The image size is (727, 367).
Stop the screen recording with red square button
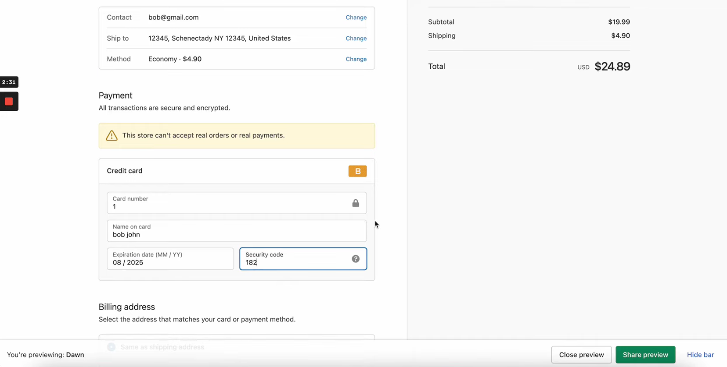click(x=9, y=102)
